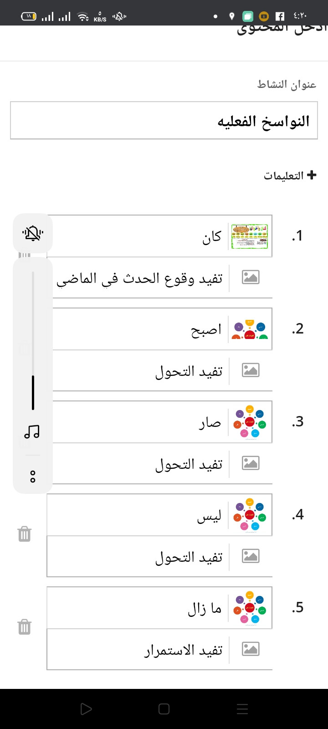Image resolution: width=328 pixels, height=729 pixels.
Task: Add image to item 3 definition
Action: (x=251, y=463)
